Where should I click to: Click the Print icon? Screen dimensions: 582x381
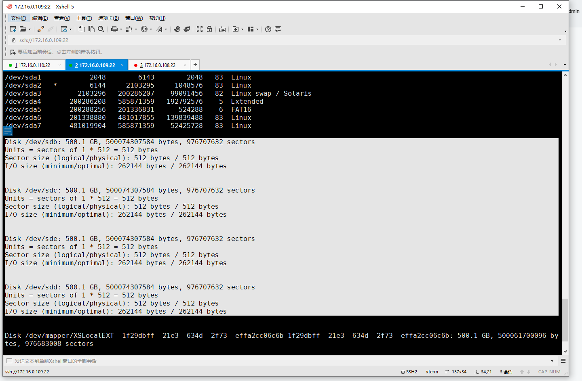click(114, 29)
